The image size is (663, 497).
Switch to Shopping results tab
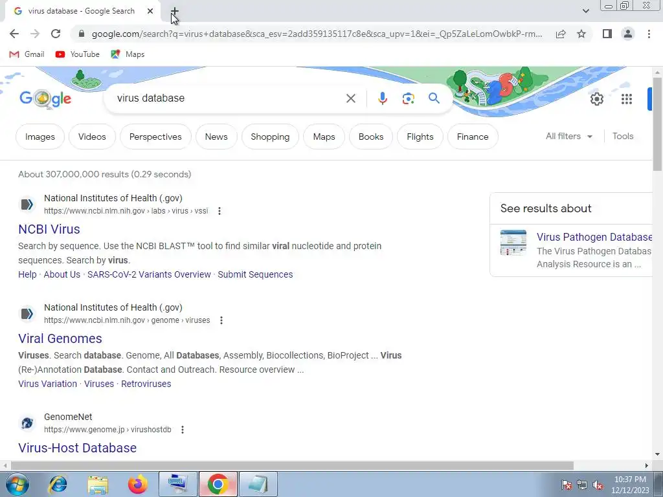(270, 137)
